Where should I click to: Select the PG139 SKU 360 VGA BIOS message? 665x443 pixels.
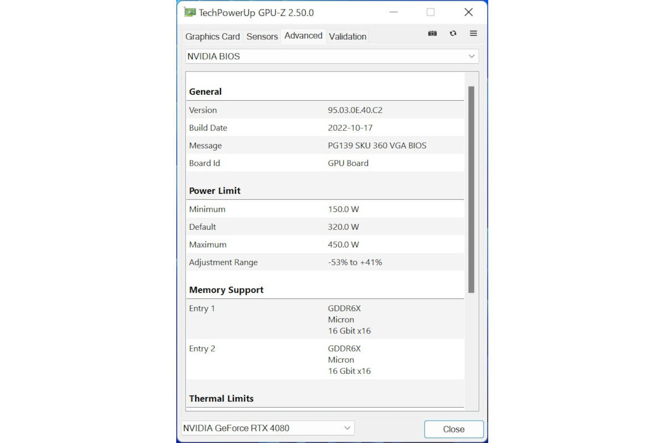point(377,146)
